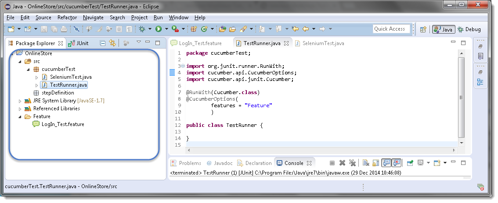This screenshot has height=203, width=498.
Task: Open the Navigate menu
Action: point(93,17)
